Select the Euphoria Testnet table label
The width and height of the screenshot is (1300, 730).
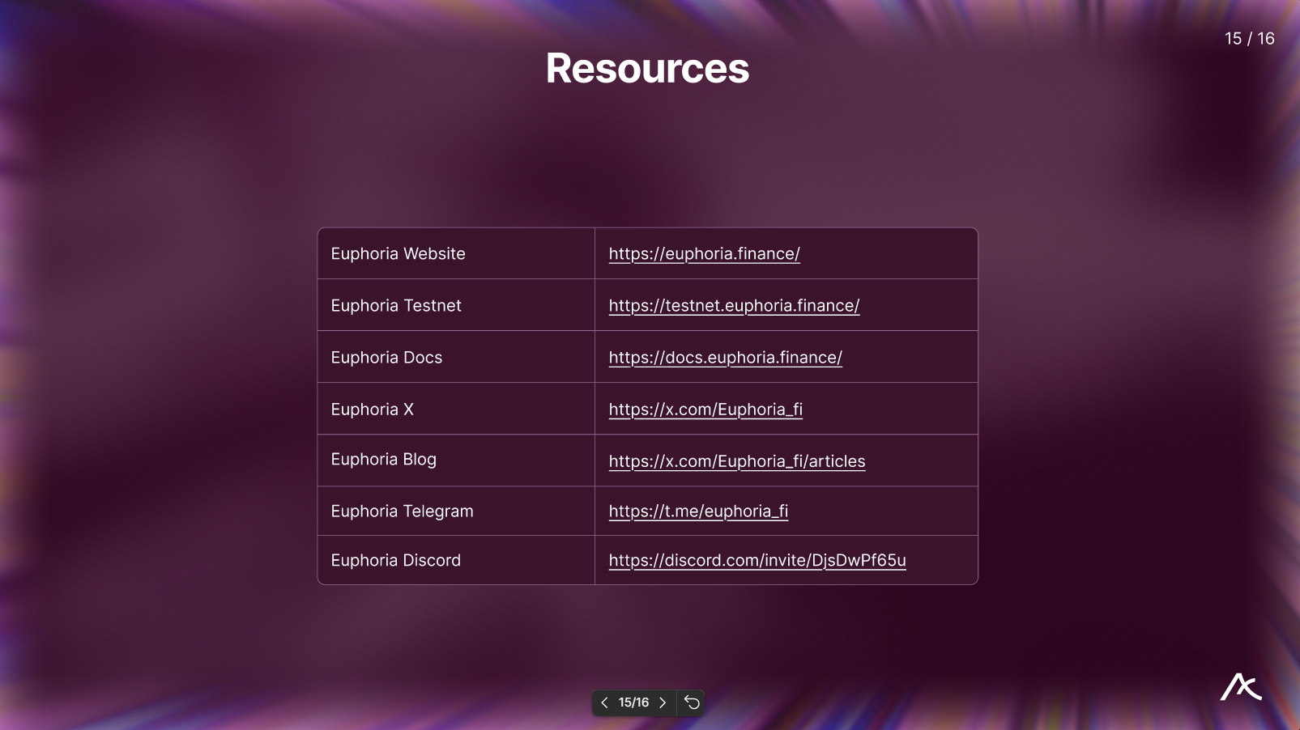396,306
